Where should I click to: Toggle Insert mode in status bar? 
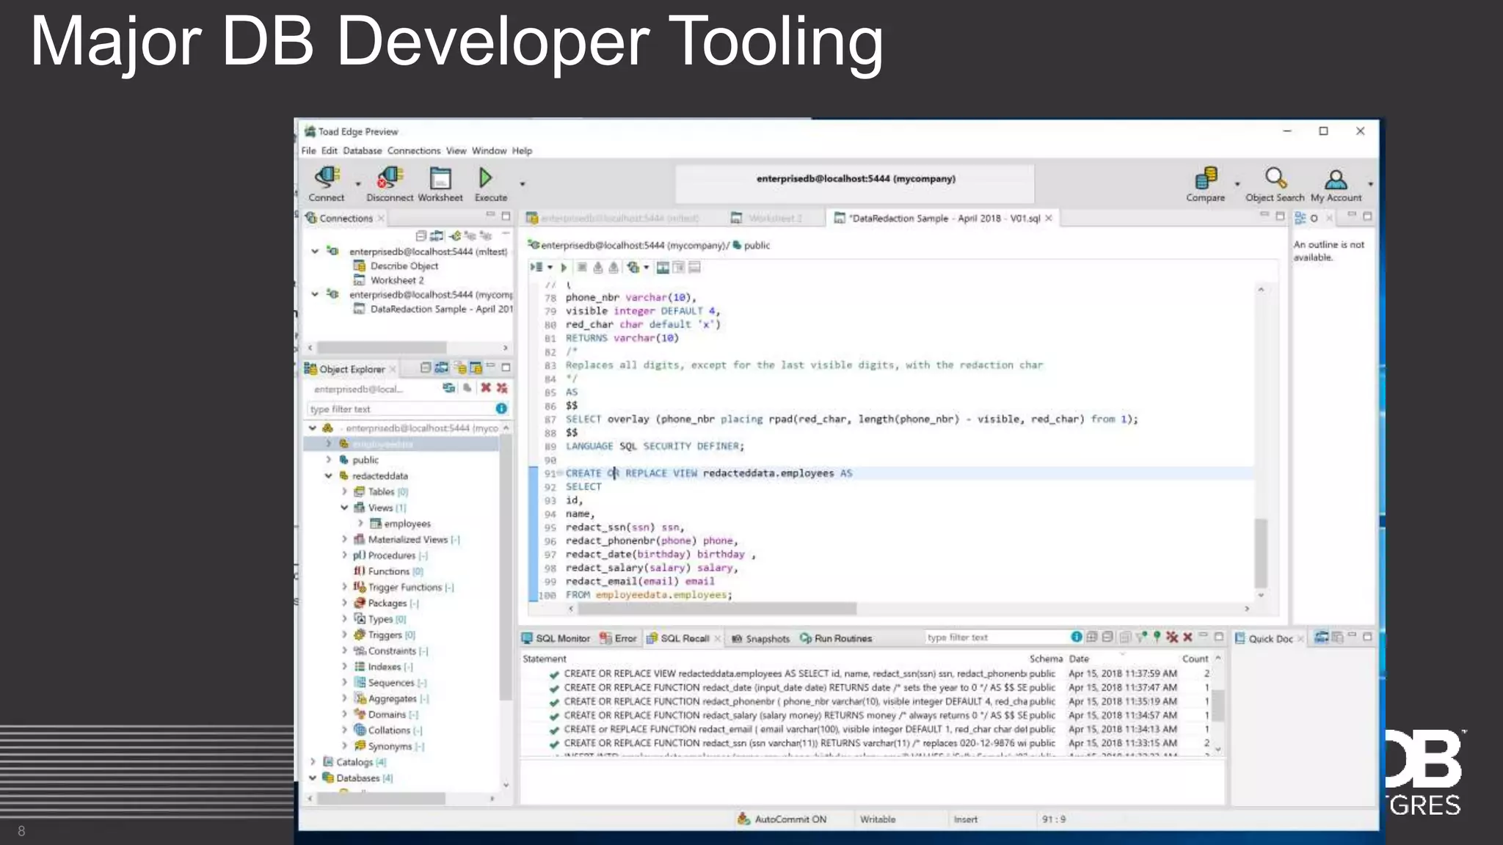pos(965,819)
